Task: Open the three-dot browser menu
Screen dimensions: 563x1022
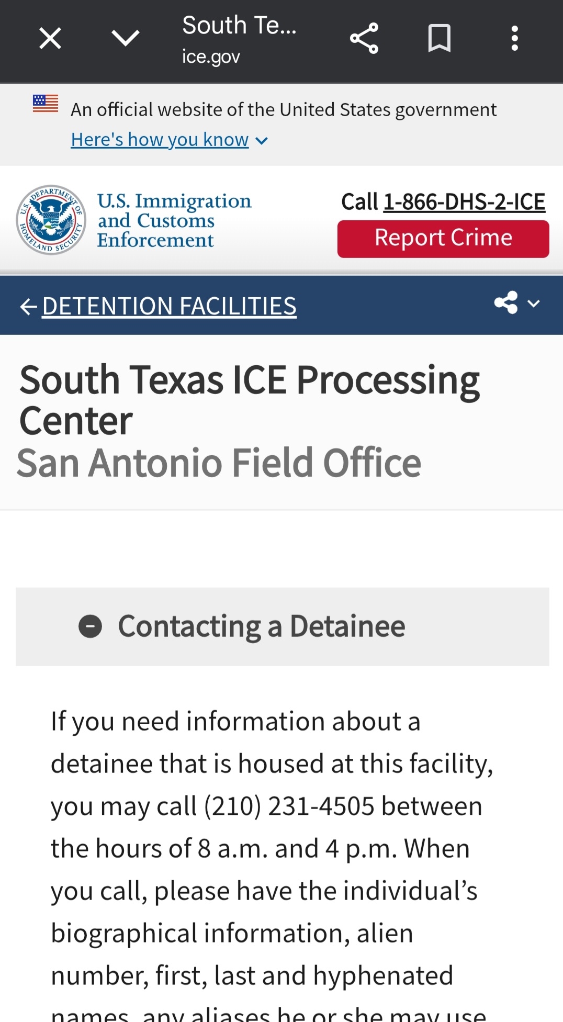Action: 514,38
